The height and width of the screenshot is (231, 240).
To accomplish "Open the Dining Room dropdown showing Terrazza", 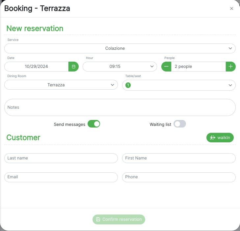I will click(x=61, y=85).
